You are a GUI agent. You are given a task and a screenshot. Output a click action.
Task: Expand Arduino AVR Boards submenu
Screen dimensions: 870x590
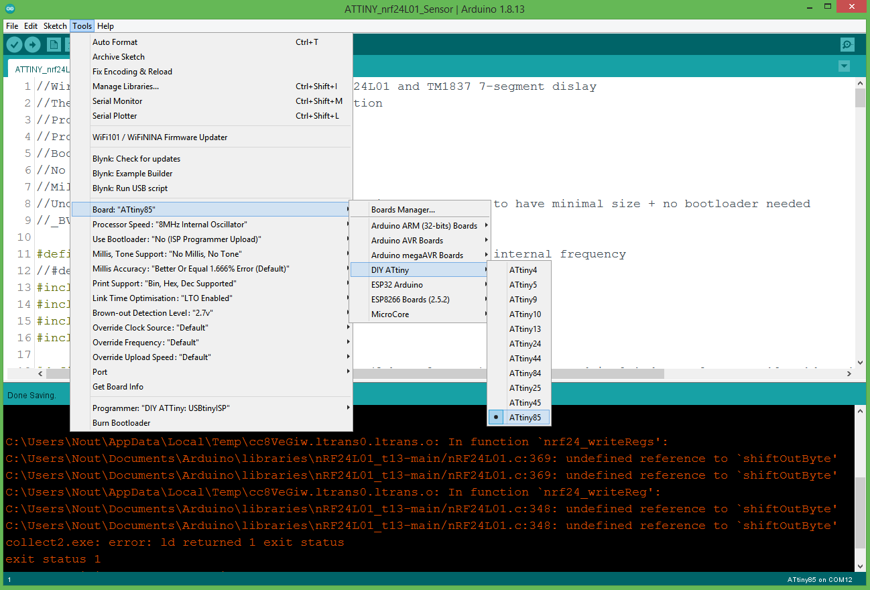[420, 241]
